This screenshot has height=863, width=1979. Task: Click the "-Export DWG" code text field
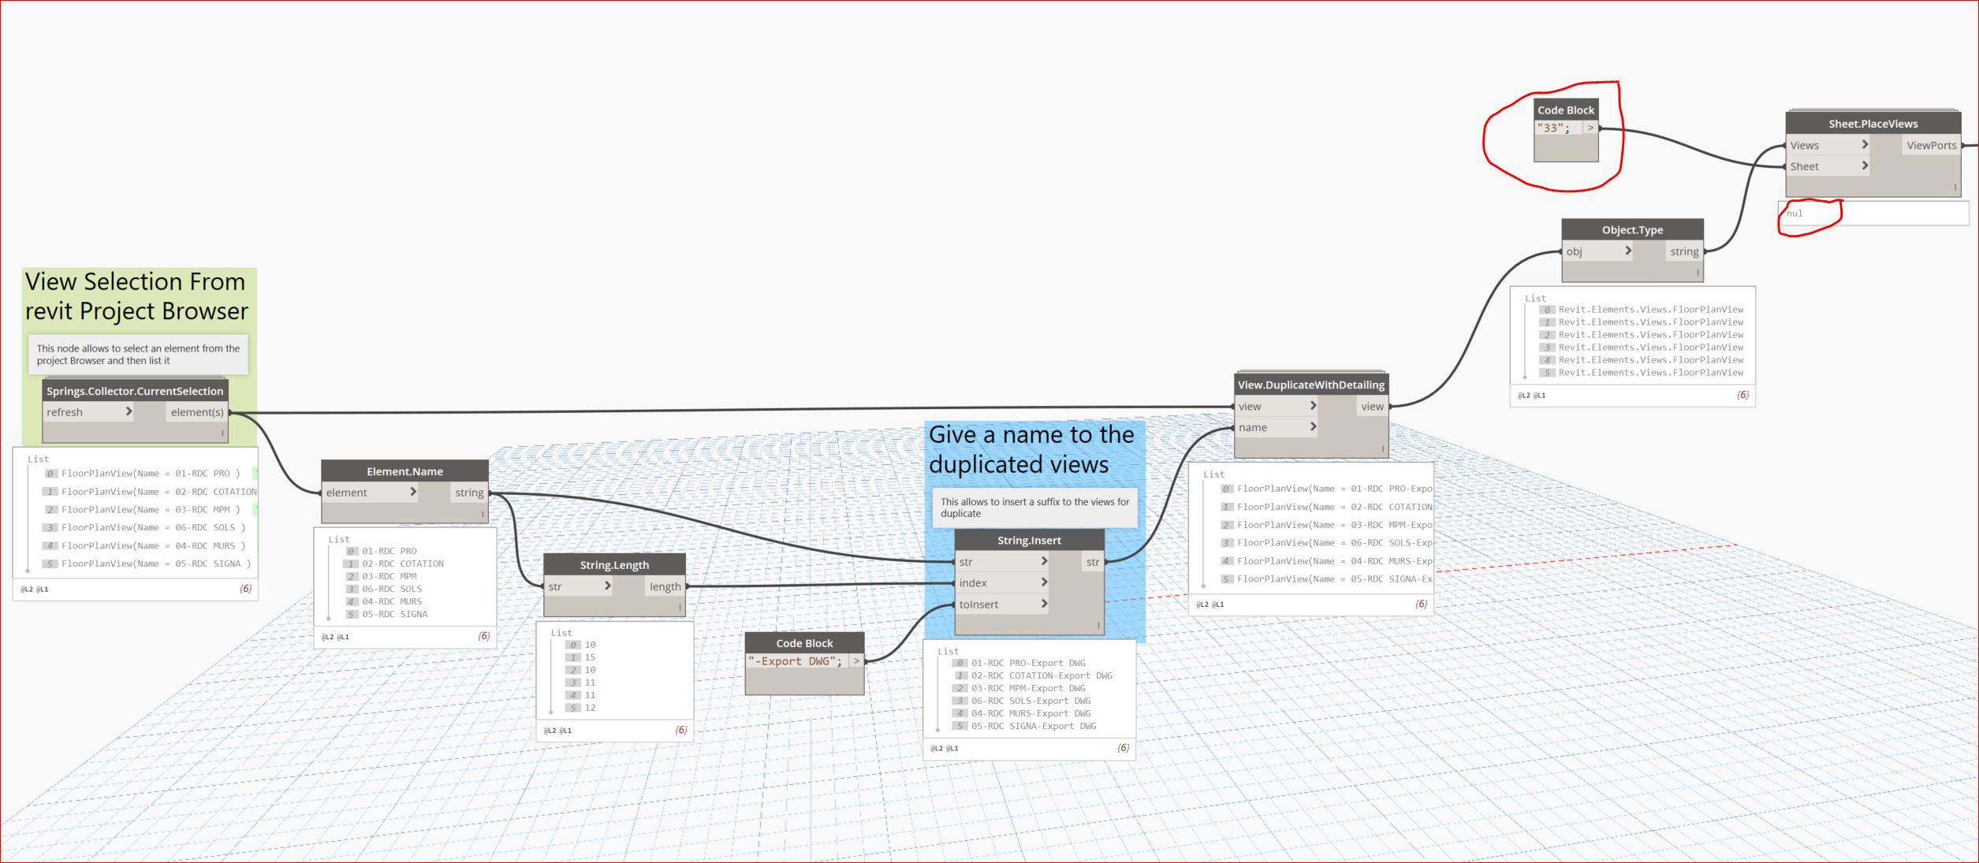tap(796, 661)
